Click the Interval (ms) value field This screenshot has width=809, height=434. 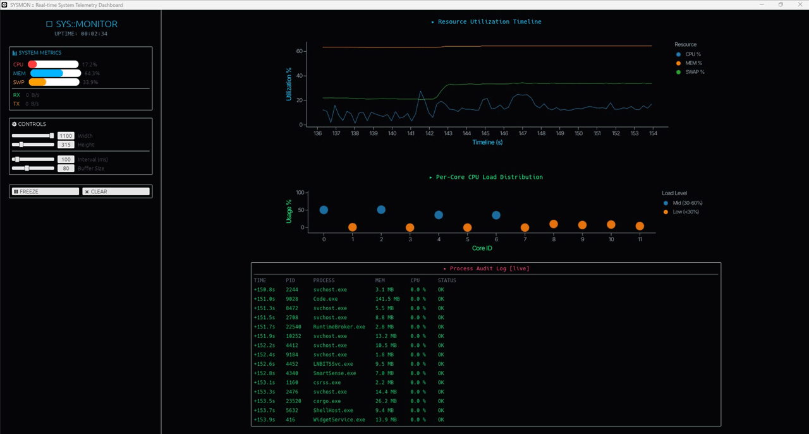[x=66, y=160]
